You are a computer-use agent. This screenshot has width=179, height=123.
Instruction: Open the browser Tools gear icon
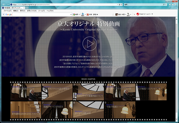pos(176,4)
